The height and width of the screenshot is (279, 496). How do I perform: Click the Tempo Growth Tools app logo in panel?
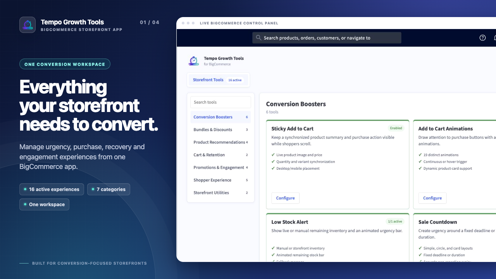(194, 61)
